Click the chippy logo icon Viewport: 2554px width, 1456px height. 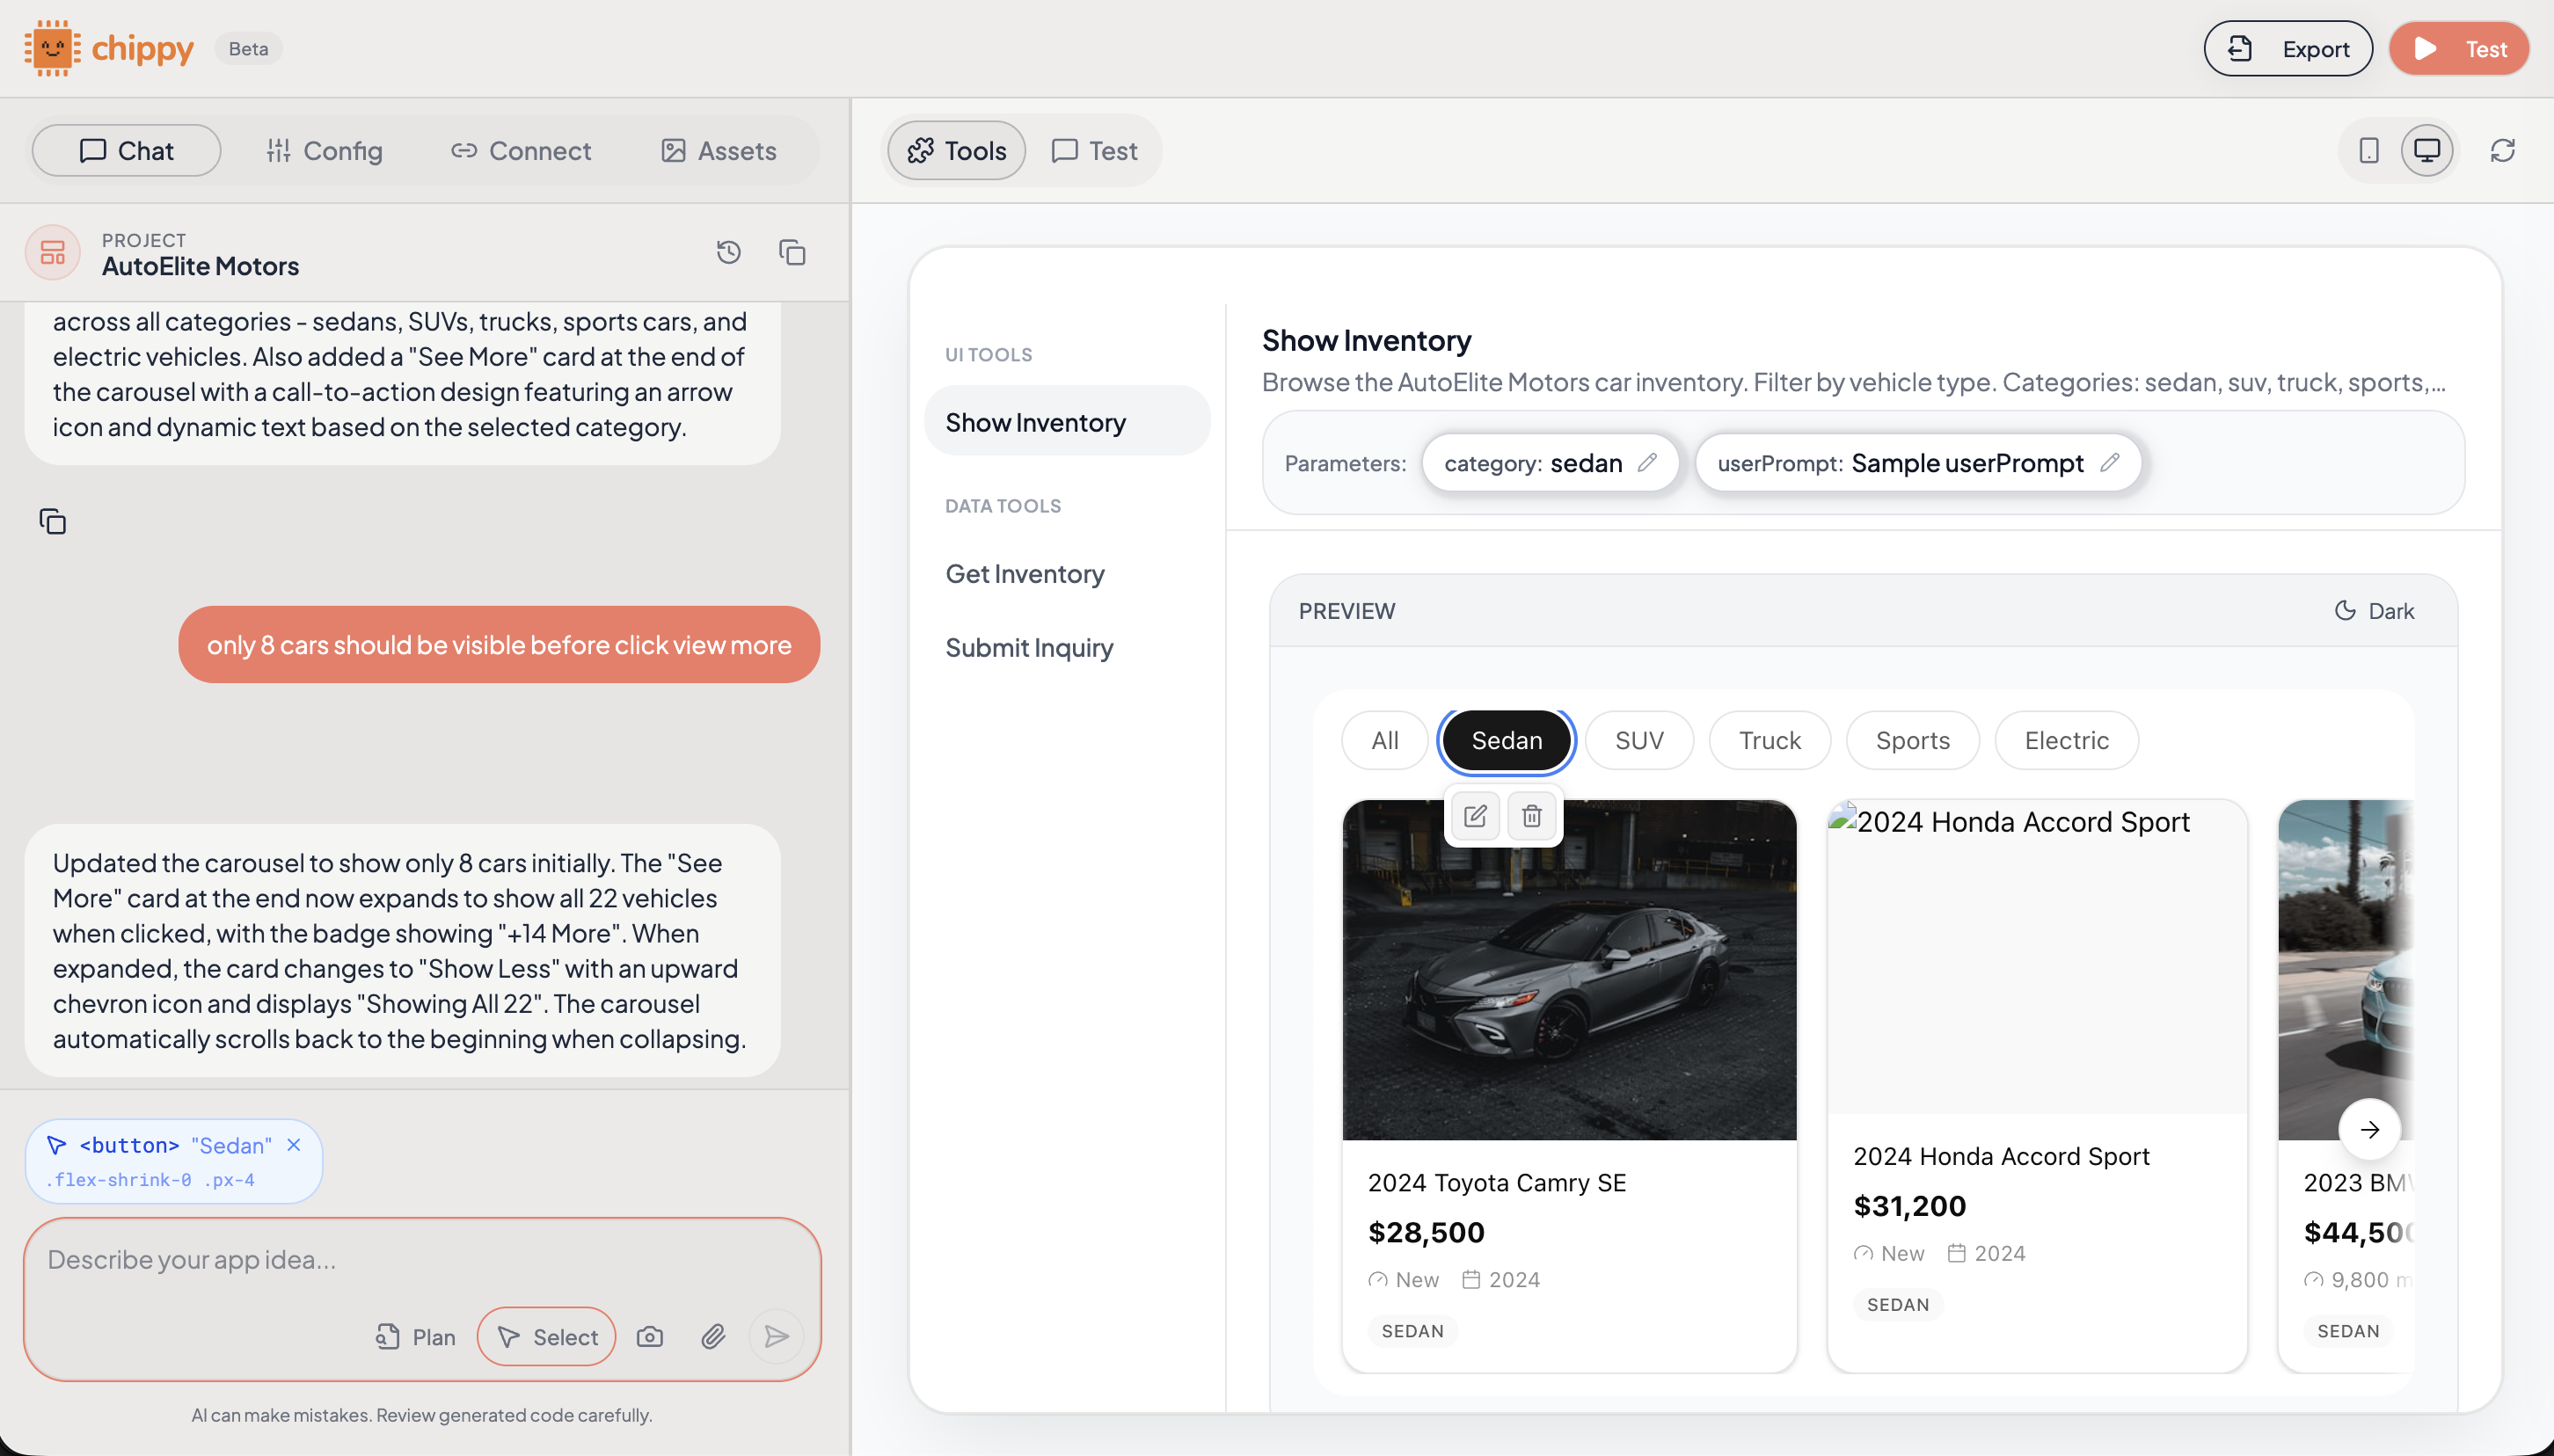tap(52, 48)
